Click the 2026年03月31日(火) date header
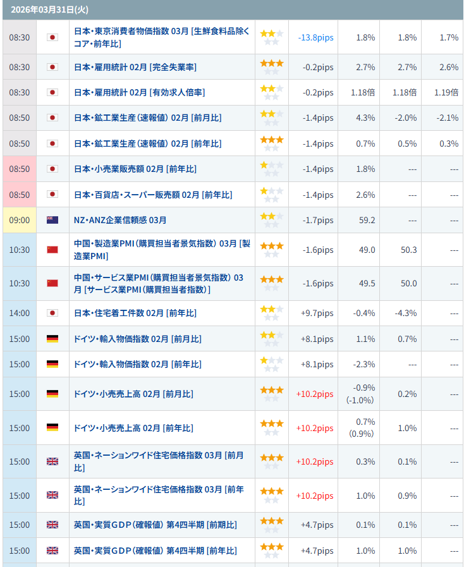The width and height of the screenshot is (464, 567). click(x=42, y=9)
